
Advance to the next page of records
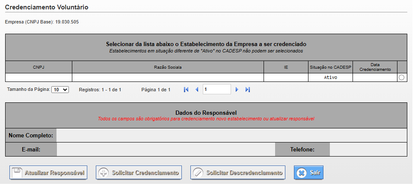237,90
